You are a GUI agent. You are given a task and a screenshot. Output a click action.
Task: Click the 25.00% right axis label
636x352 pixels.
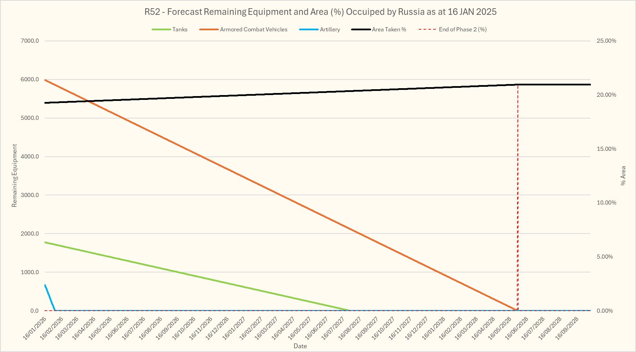click(606, 41)
